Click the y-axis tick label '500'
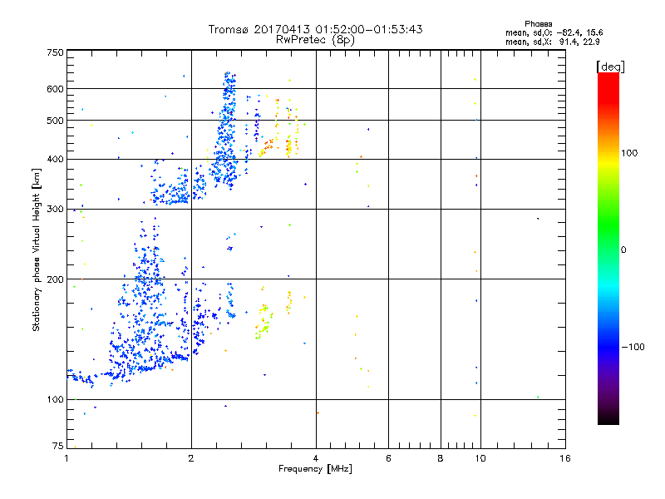This screenshot has width=665, height=499. pos(56,121)
